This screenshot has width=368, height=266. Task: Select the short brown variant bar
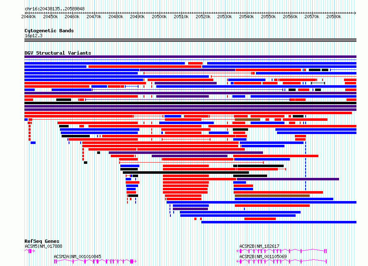[x=247, y=120]
